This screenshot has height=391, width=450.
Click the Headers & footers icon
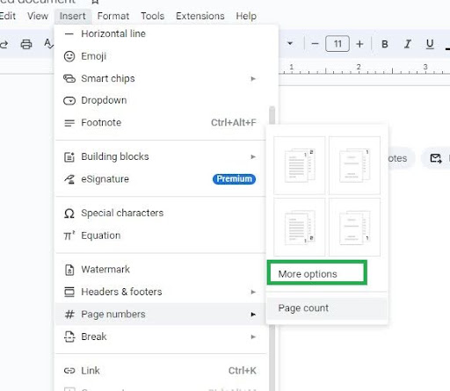(69, 292)
